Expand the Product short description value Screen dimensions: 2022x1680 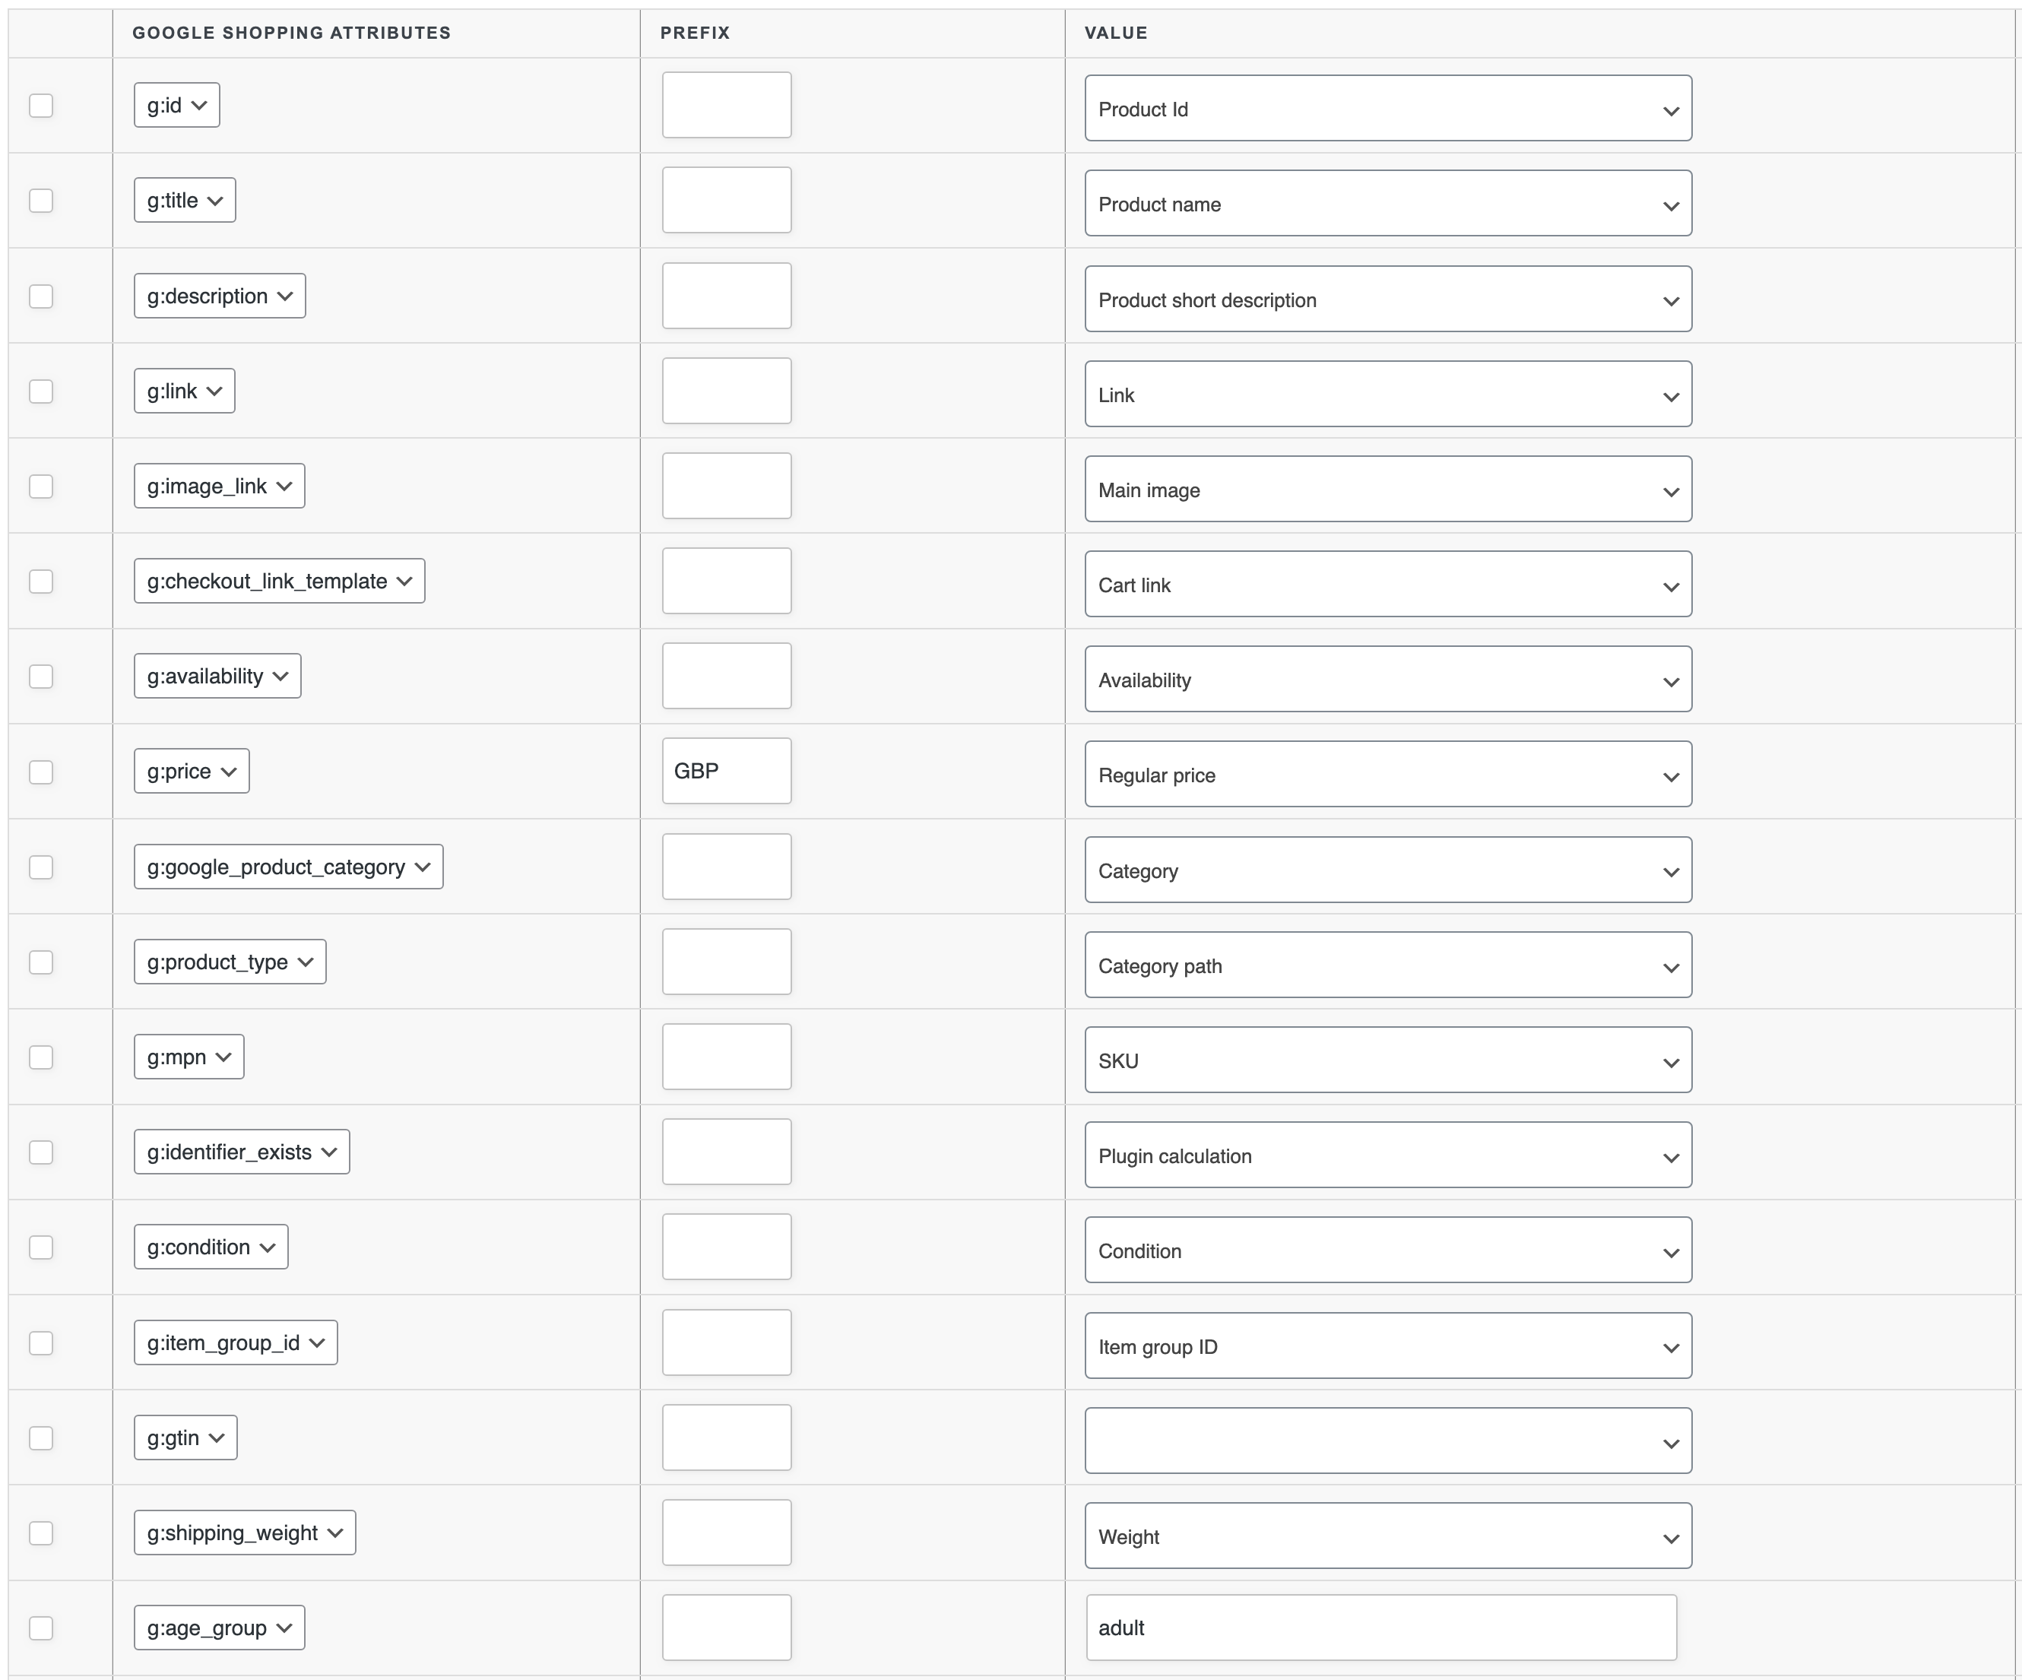tap(1387, 300)
